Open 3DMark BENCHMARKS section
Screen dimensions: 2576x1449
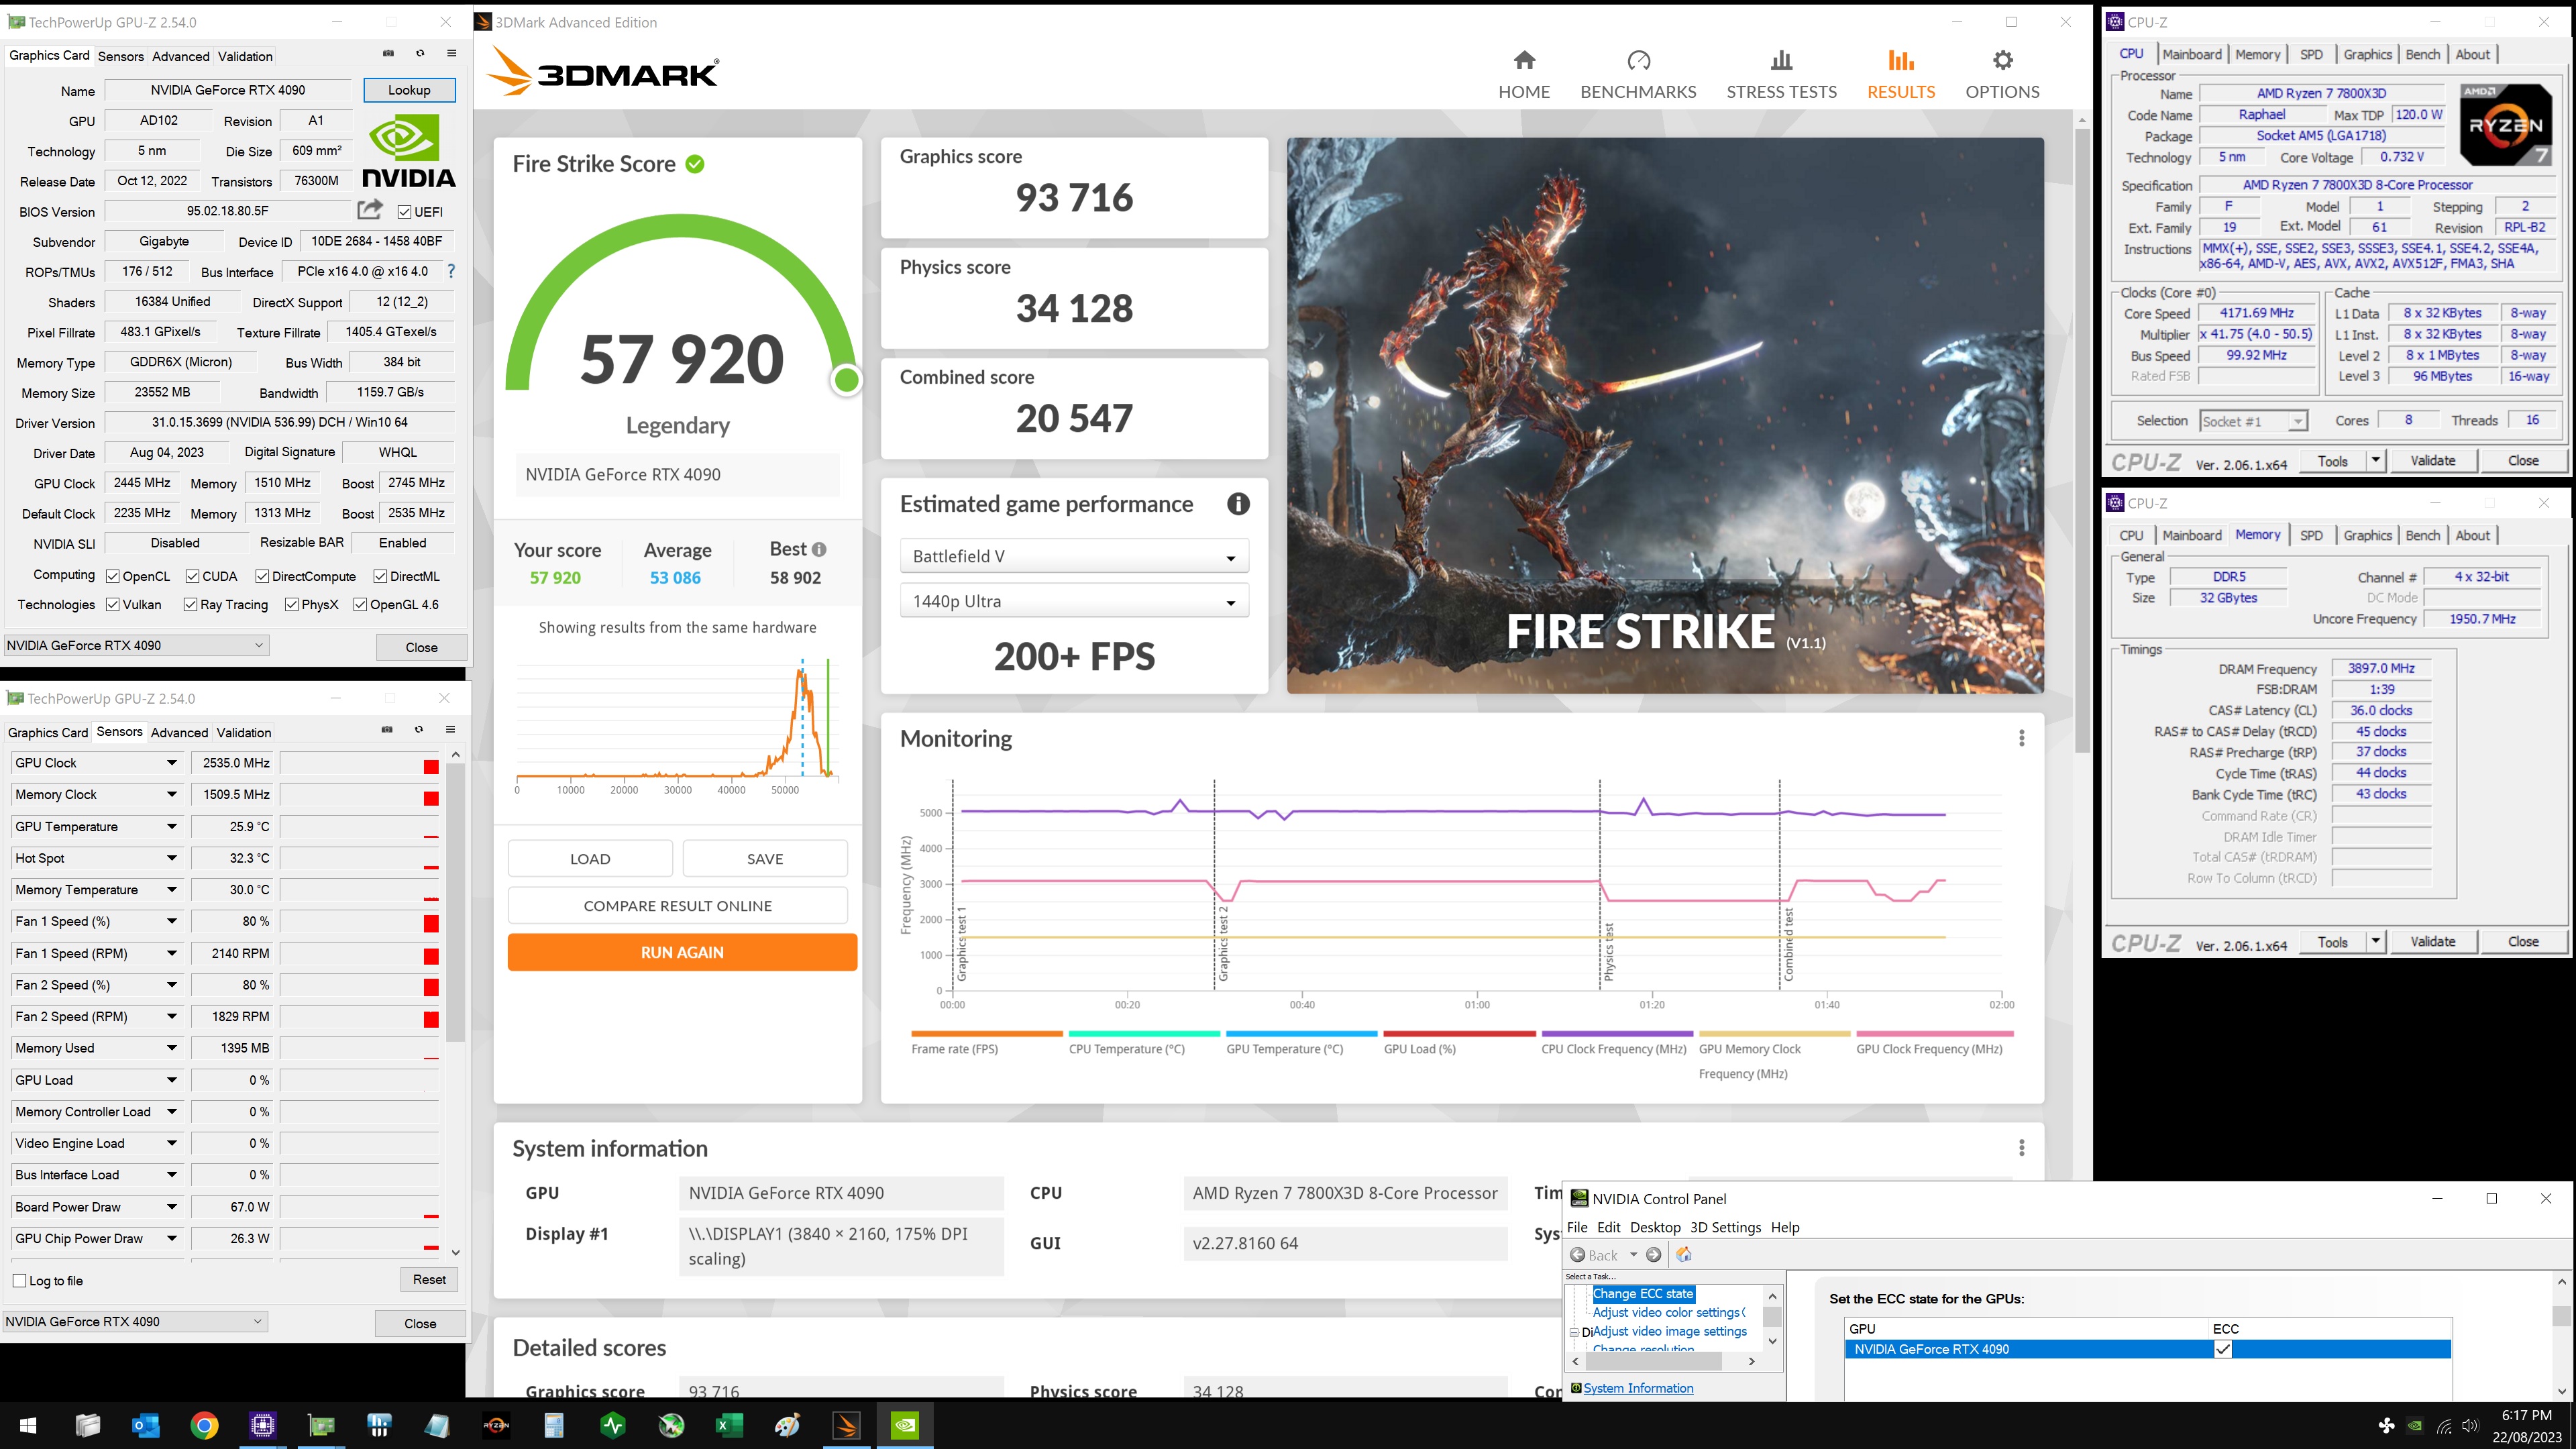1638,75
